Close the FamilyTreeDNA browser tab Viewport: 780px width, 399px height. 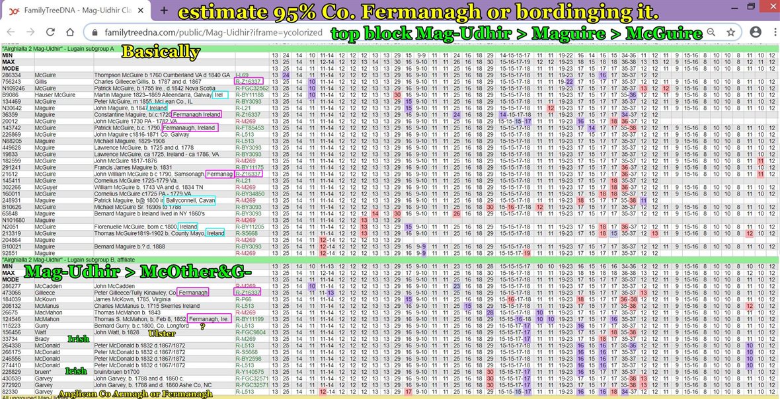[143, 11]
